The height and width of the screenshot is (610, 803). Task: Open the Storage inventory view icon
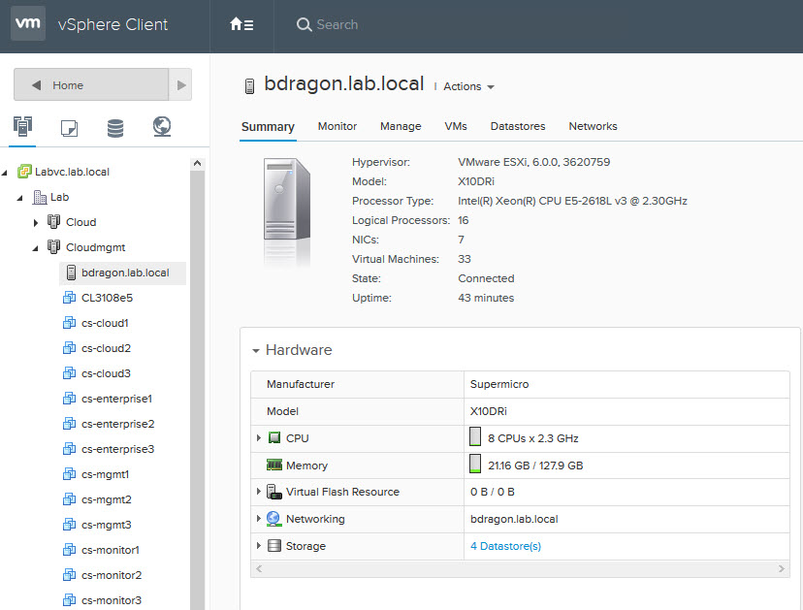(115, 126)
